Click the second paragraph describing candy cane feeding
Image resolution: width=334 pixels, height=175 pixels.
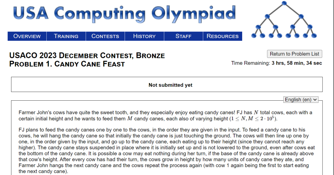point(167,151)
